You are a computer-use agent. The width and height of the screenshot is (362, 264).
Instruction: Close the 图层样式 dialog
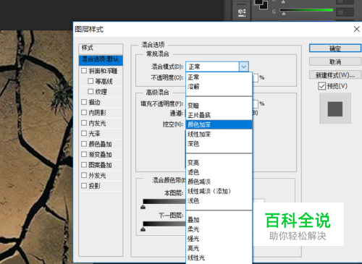tap(356, 29)
